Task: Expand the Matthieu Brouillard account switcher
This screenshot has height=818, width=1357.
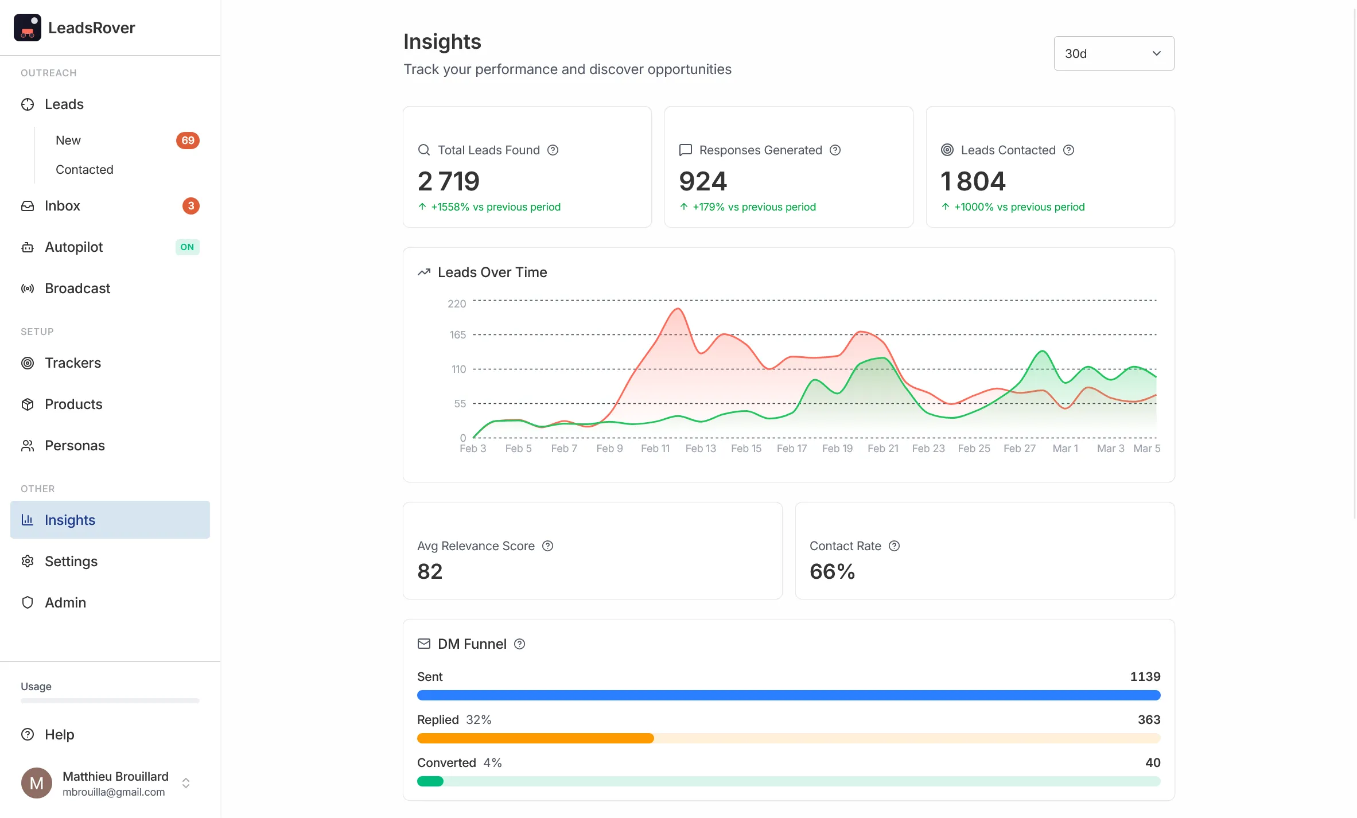Action: coord(185,783)
